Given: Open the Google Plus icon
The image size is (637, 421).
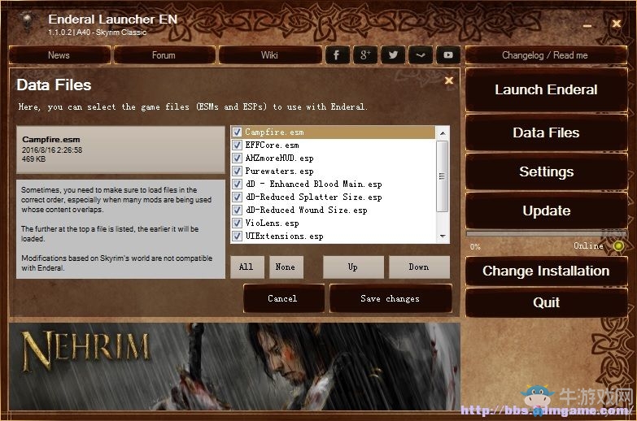Looking at the screenshot, I should pyautogui.click(x=364, y=54).
